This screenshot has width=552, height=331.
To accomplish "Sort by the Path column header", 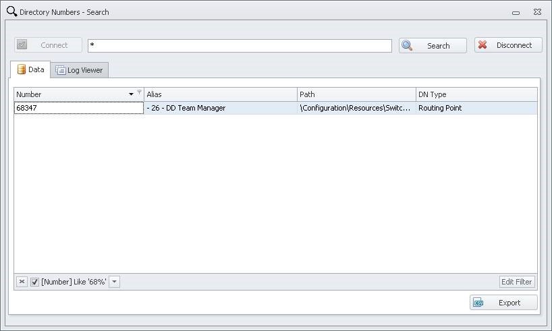I will point(356,94).
